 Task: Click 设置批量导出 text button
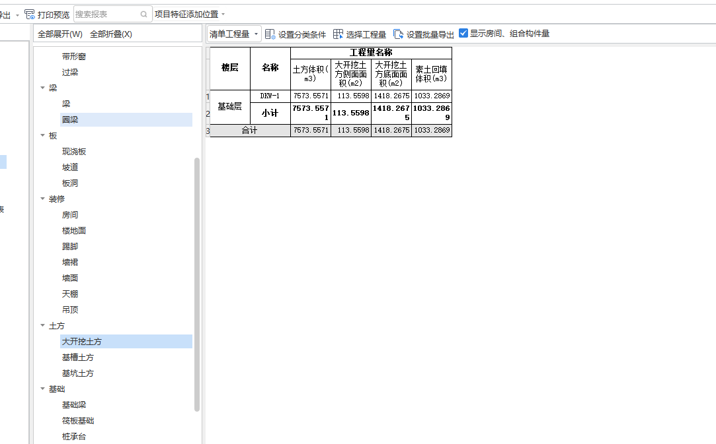pos(430,35)
